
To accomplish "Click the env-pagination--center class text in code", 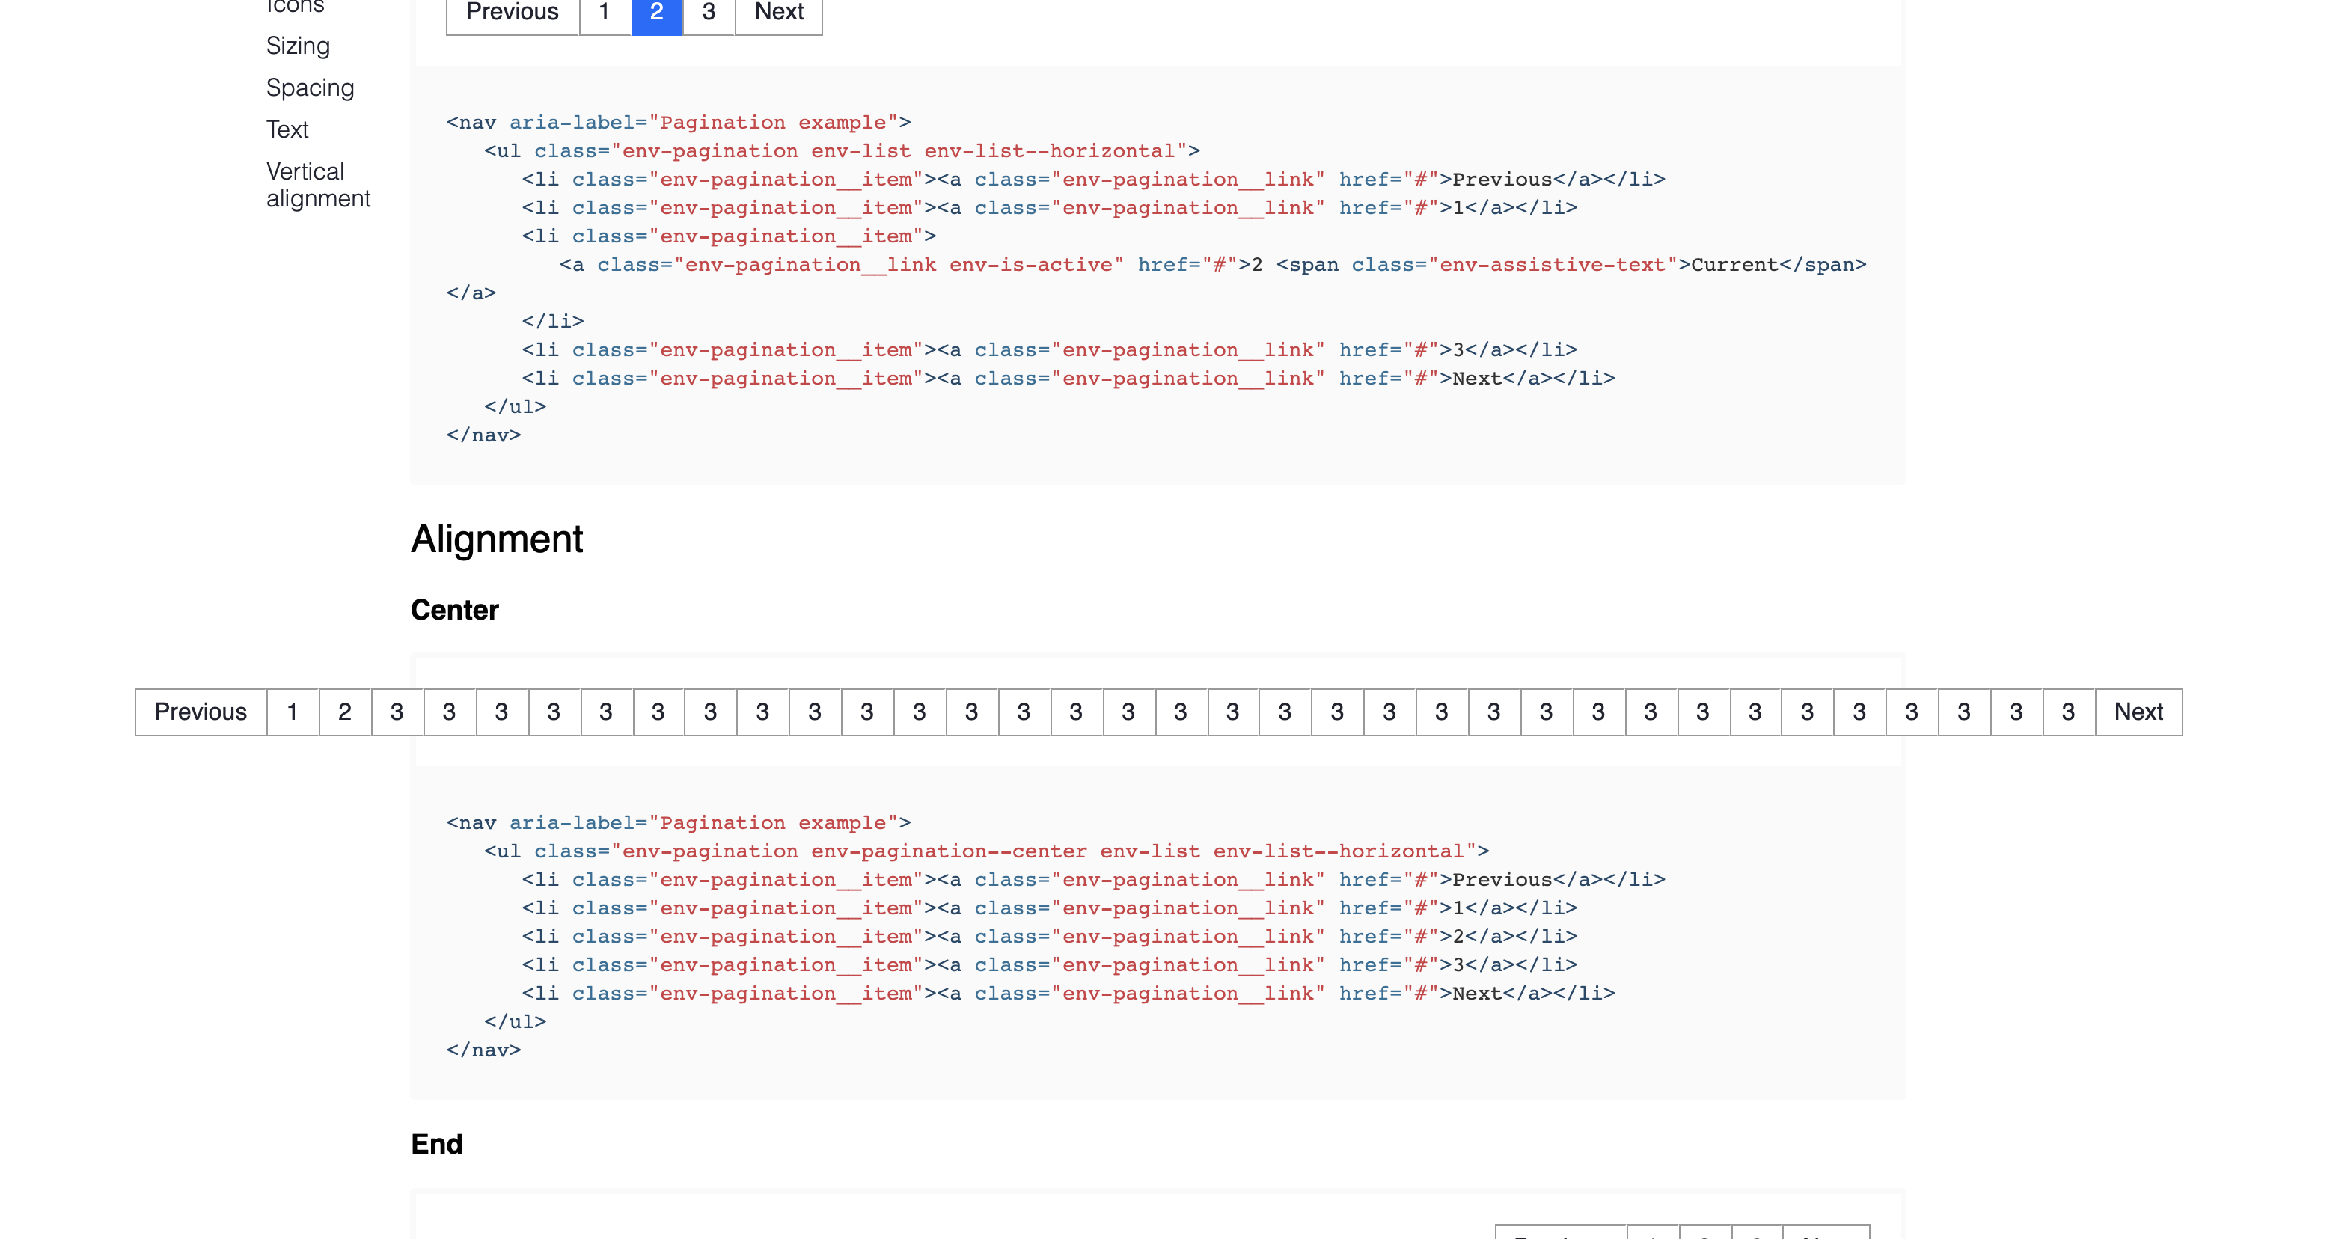I will (949, 851).
